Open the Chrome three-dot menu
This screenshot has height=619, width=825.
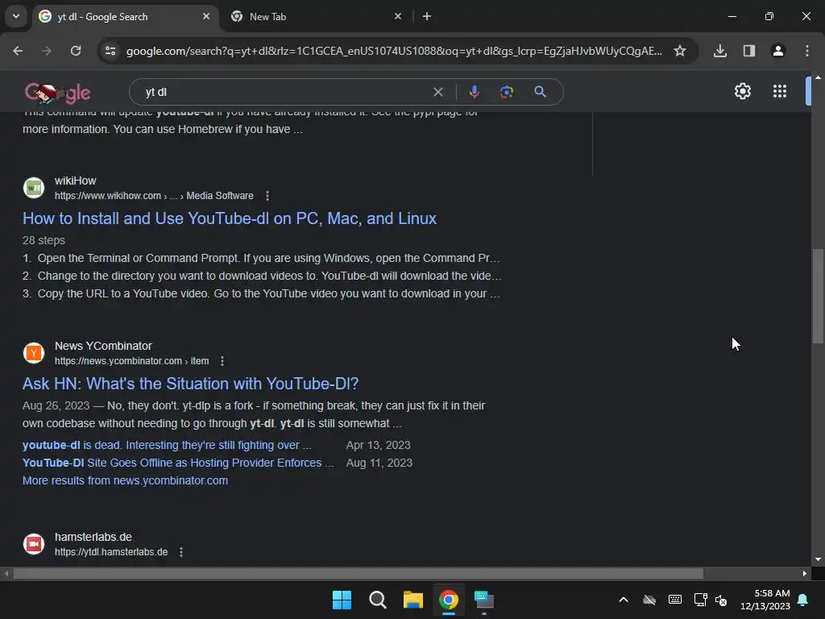[807, 51]
